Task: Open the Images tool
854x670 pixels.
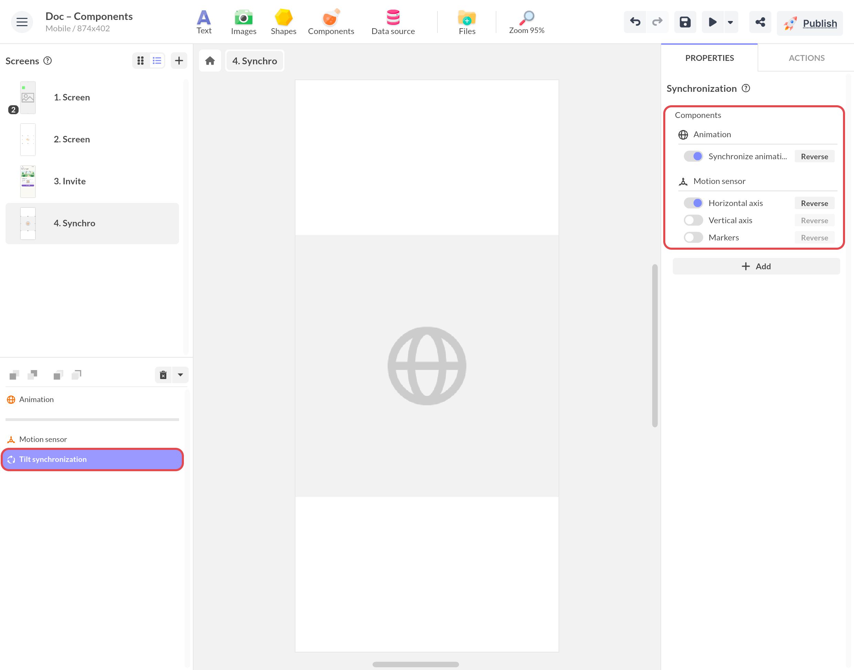Action: [x=243, y=22]
